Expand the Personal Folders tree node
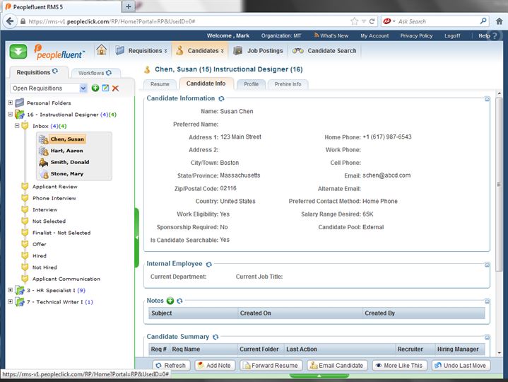The width and height of the screenshot is (508, 382). [10, 103]
